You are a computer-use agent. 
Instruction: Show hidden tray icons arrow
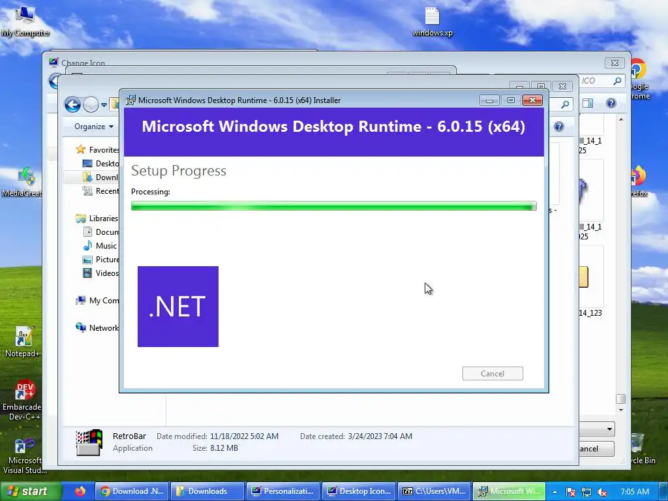coord(554,492)
